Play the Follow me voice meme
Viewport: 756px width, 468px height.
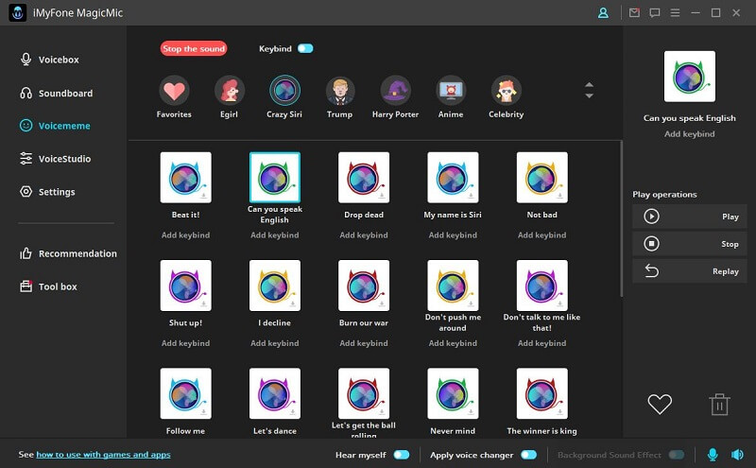pos(185,393)
